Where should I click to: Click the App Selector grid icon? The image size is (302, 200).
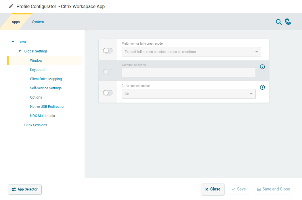point(14,189)
